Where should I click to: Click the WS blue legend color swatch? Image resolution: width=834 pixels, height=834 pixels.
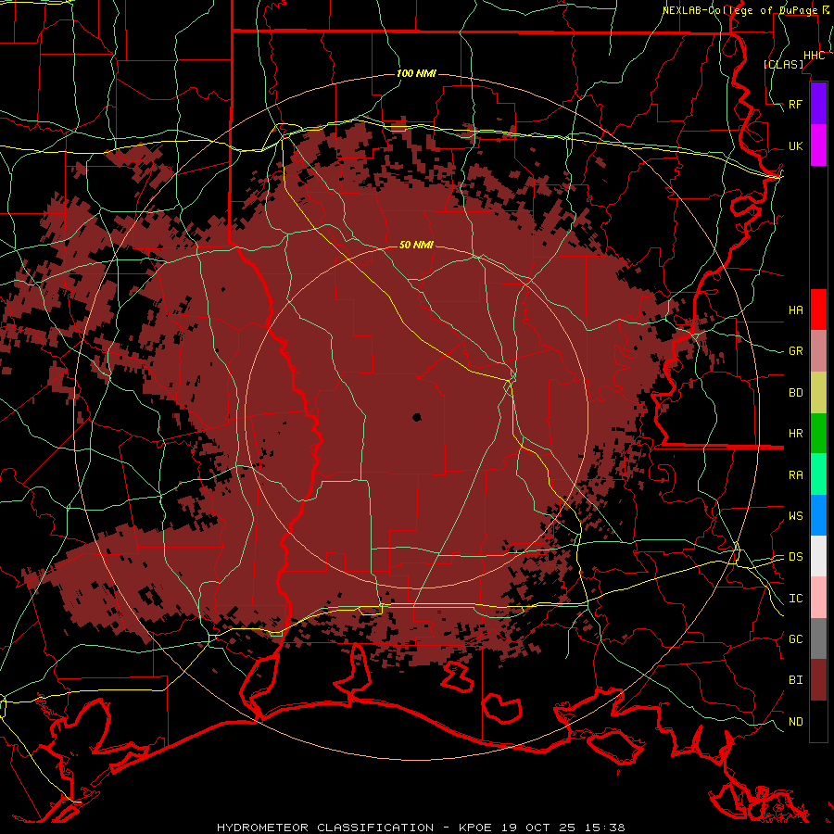tap(818, 515)
